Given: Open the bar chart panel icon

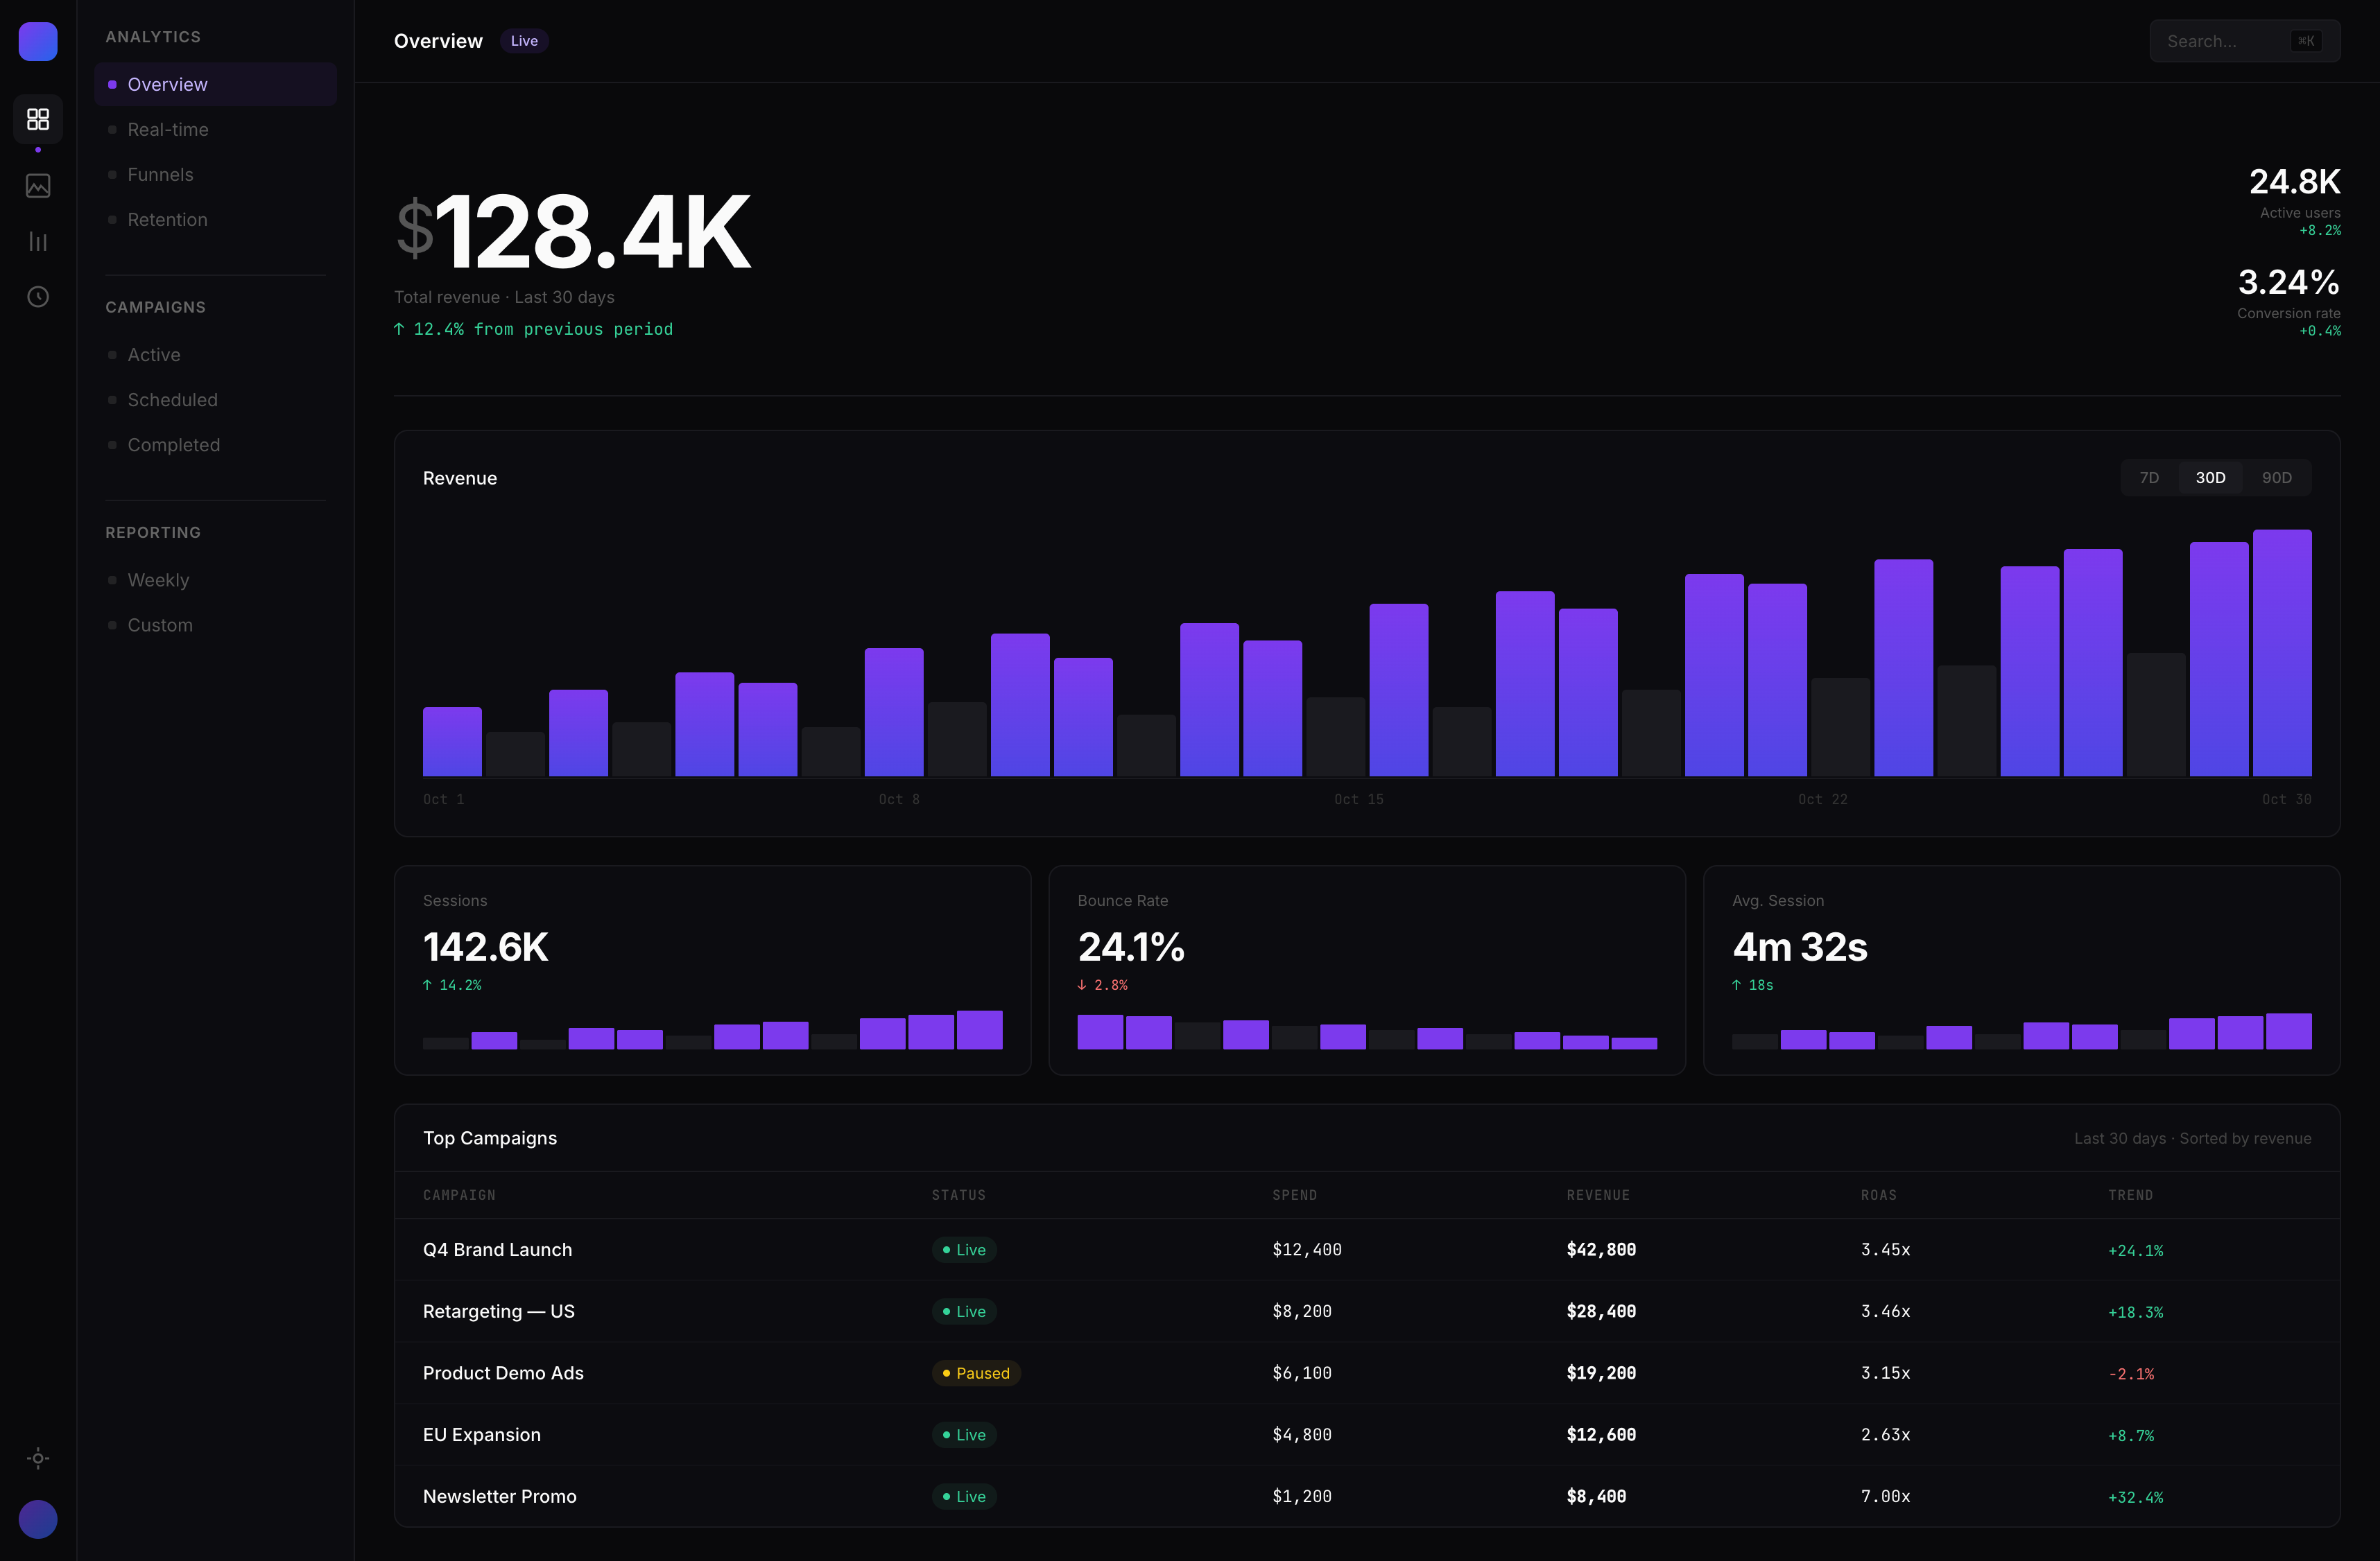Looking at the screenshot, I should pyautogui.click(x=37, y=240).
